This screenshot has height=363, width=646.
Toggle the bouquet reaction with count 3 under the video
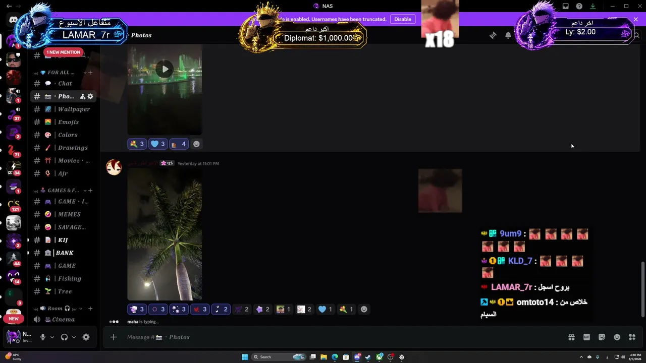click(137, 144)
